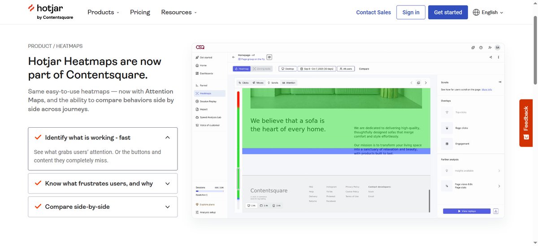Go to the Pricing page

(x=140, y=12)
